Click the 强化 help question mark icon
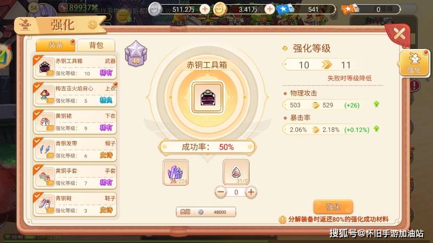The height and width of the screenshot is (243, 433). tap(92, 25)
